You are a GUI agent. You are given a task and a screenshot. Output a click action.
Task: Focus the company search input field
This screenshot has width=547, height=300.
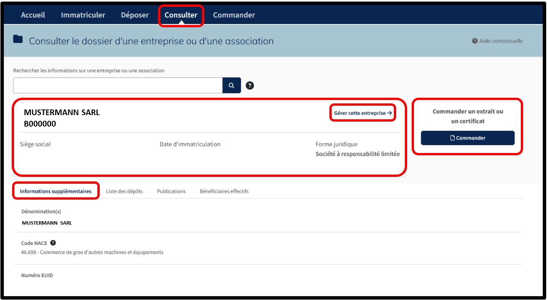[x=118, y=86]
